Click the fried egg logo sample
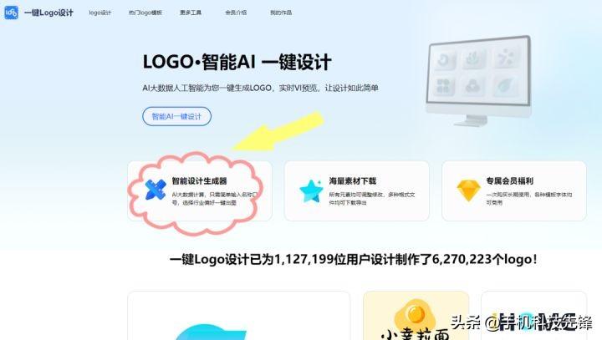602x340 pixels. click(416, 316)
